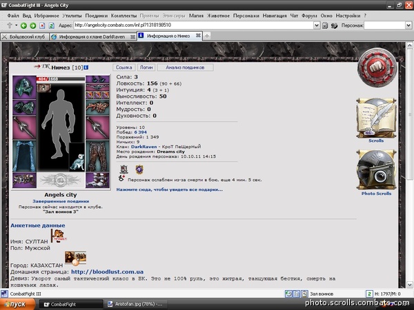This screenshot has width=414, height=310.
Task: Click the right-hand dagger weapon slot
Action: (97, 127)
